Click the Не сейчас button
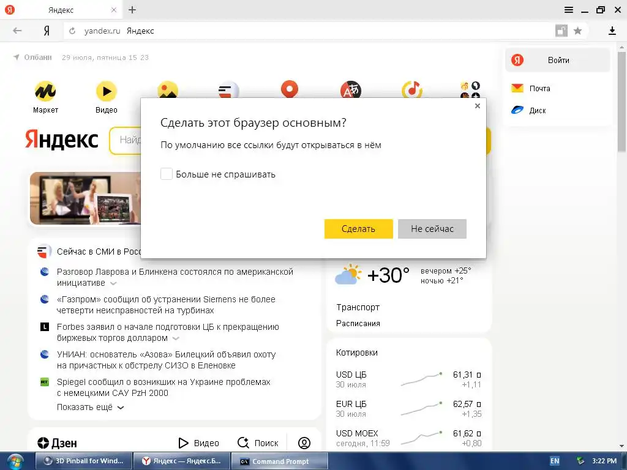 tap(432, 229)
